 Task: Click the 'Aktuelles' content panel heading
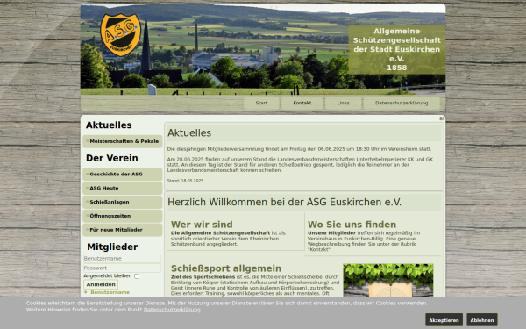pos(189,133)
